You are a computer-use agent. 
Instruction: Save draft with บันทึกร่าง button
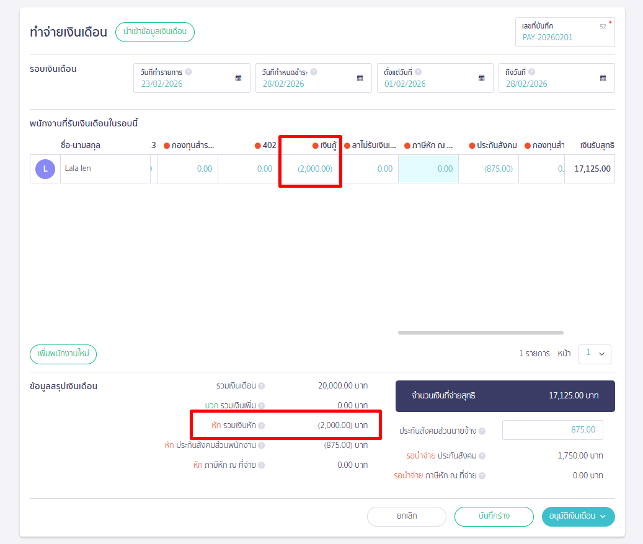click(x=494, y=516)
